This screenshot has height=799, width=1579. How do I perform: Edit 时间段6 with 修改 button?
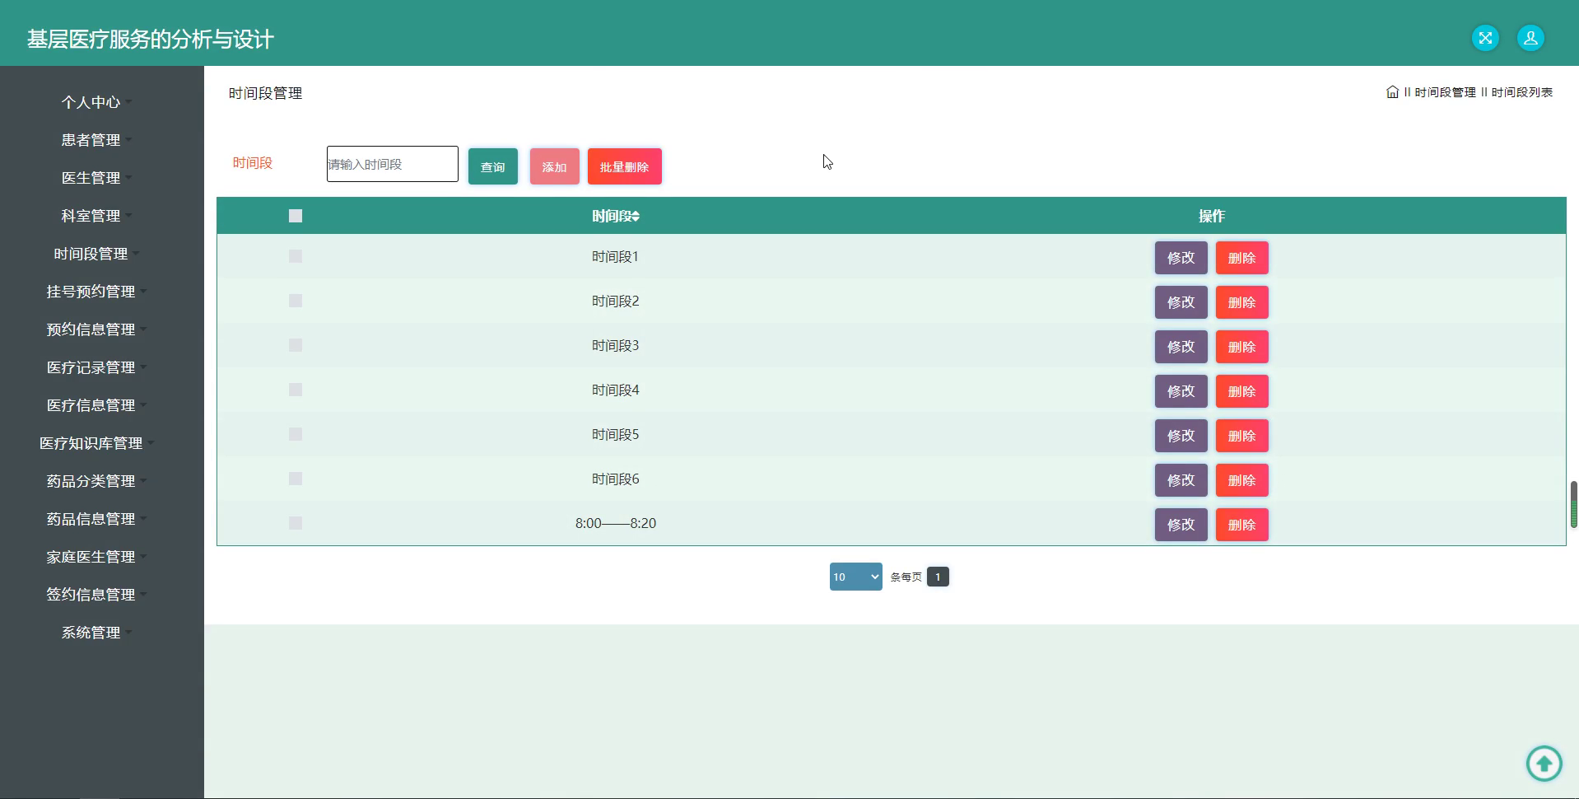tap(1181, 480)
